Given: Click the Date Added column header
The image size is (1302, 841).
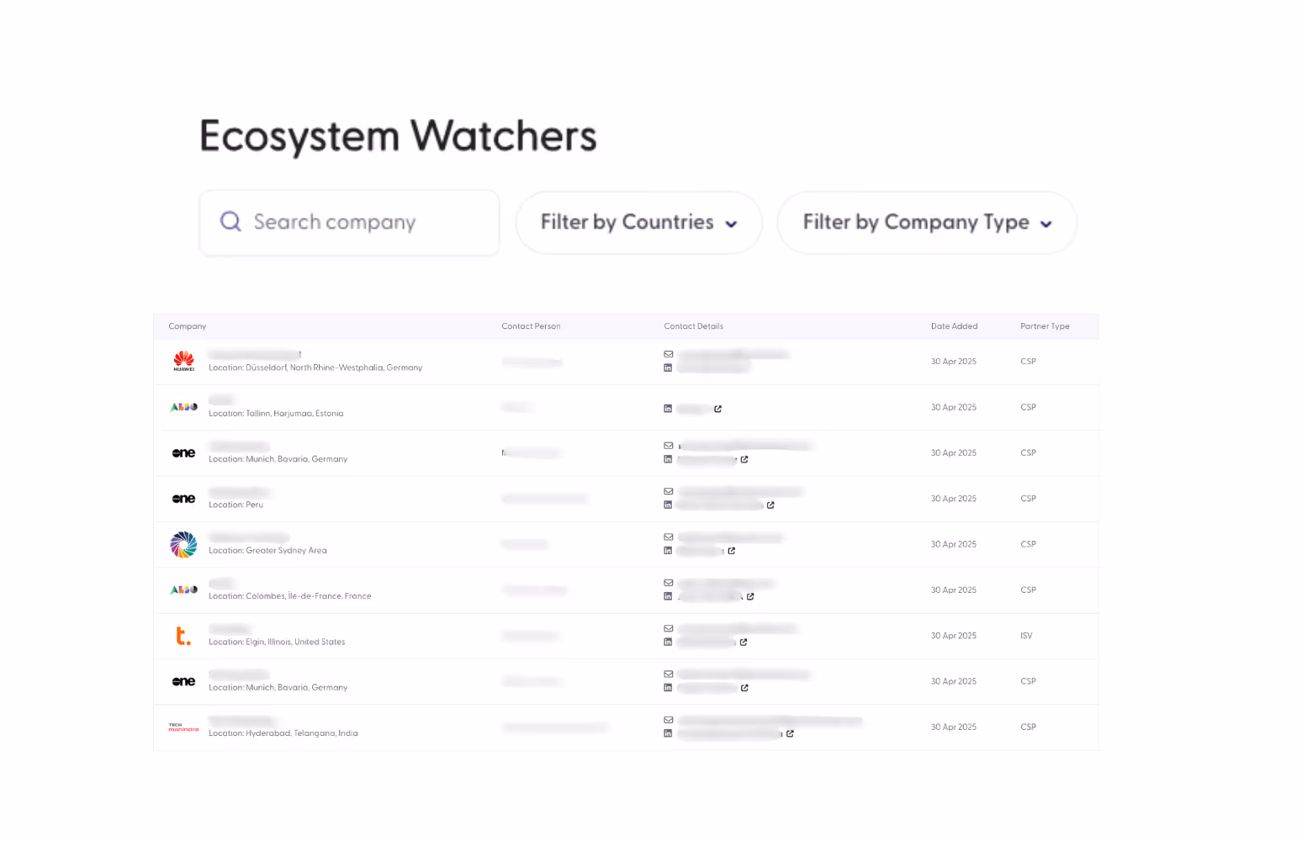Looking at the screenshot, I should (x=955, y=326).
